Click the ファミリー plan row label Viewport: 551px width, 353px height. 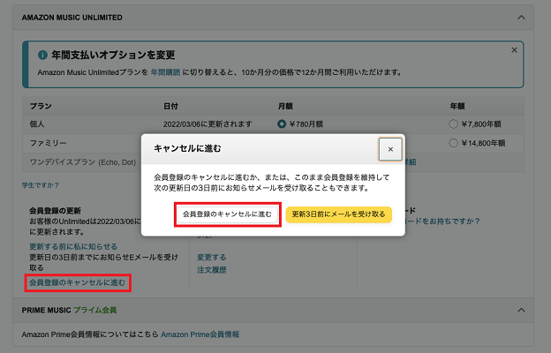point(49,143)
